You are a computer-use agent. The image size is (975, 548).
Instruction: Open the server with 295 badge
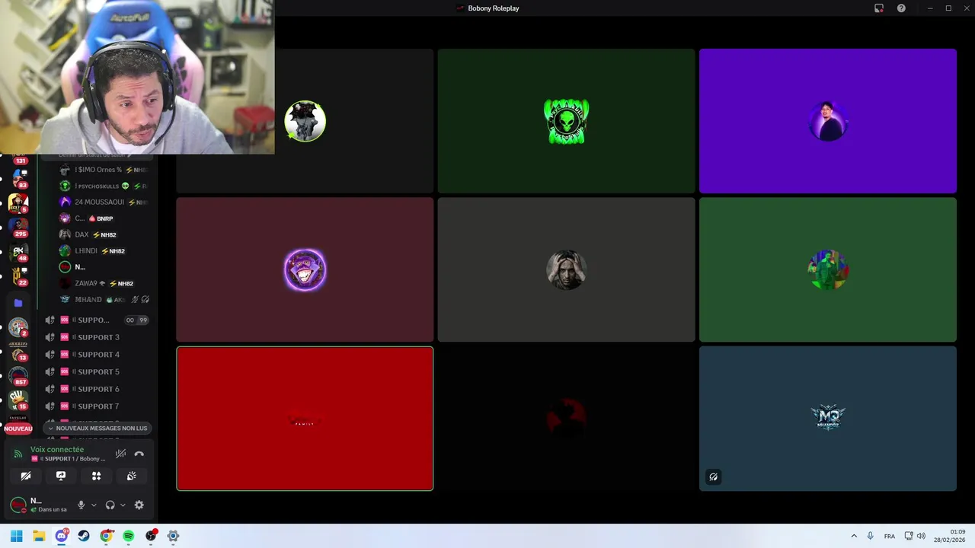18,228
